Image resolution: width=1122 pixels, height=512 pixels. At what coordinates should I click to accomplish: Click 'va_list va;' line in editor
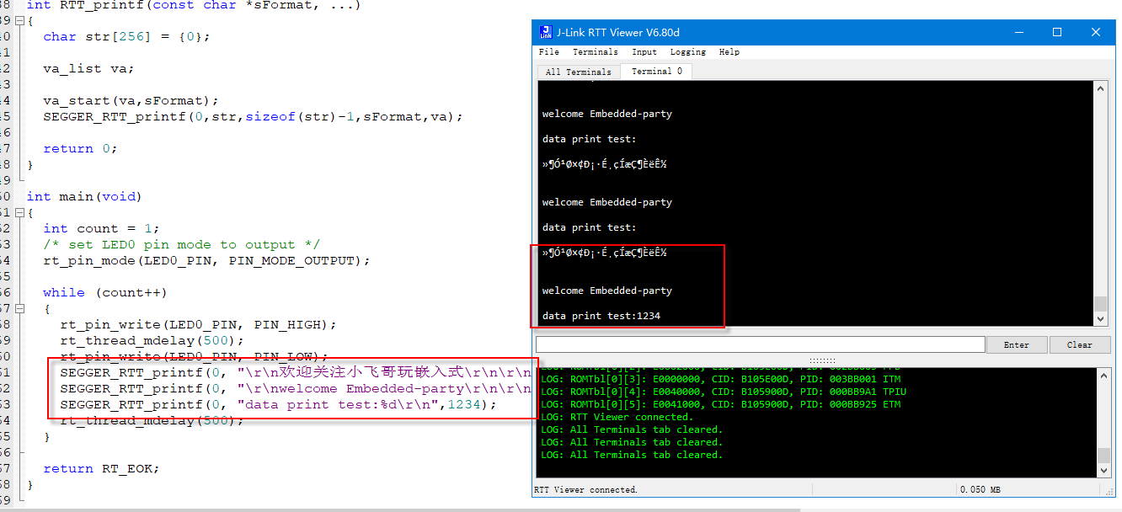(x=88, y=68)
